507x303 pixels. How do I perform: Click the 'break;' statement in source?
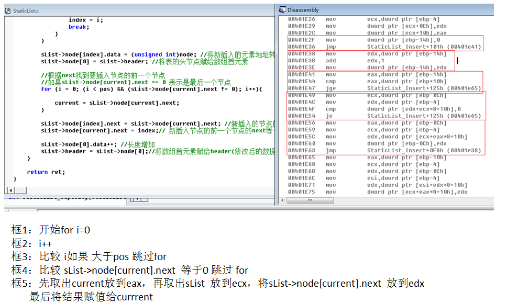pyautogui.click(x=79, y=27)
